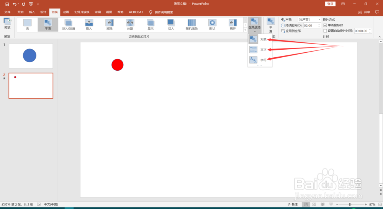383x209 pixels.
Task: Apply transition to all slides 应用到全部
Action: [291, 31]
